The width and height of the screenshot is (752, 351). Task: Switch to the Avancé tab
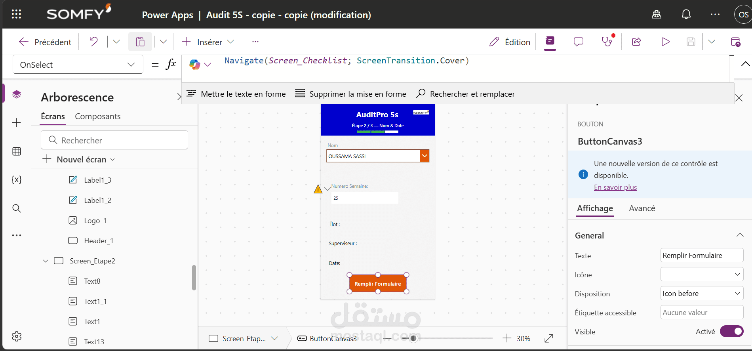(642, 208)
